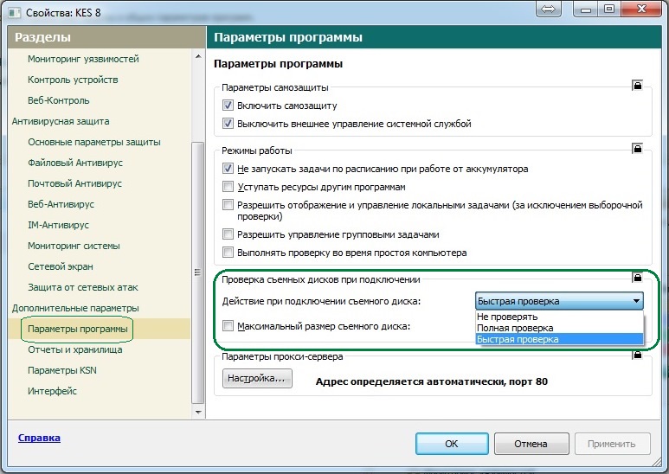The width and height of the screenshot is (669, 474).
Task: Open Сетевой экран section
Action: coord(61,266)
